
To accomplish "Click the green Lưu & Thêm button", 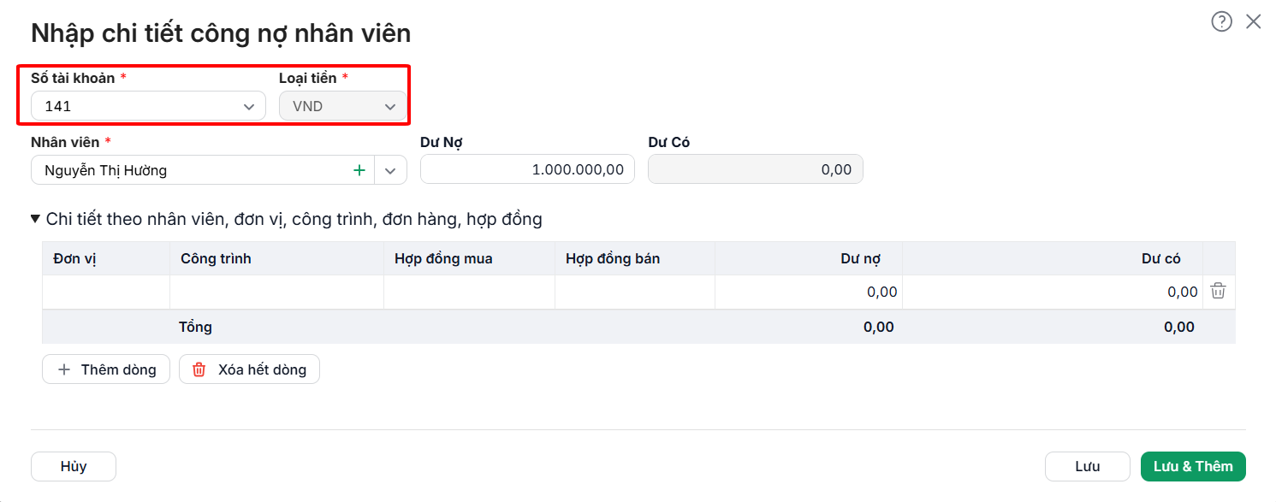I will [x=1193, y=466].
